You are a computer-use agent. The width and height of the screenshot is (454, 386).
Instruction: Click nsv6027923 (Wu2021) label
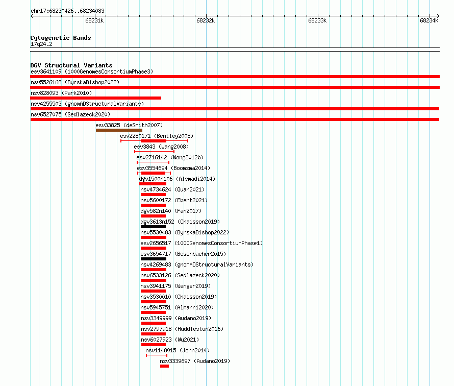(x=170, y=340)
